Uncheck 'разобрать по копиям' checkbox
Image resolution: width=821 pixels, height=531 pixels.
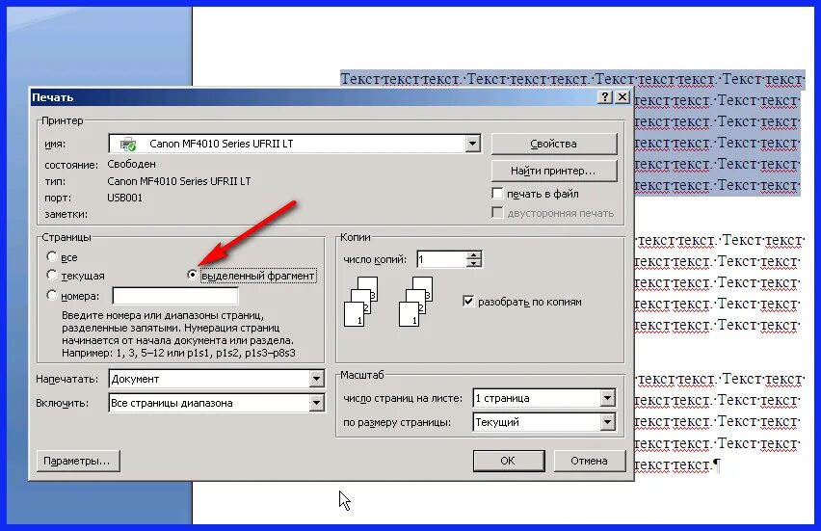point(468,301)
